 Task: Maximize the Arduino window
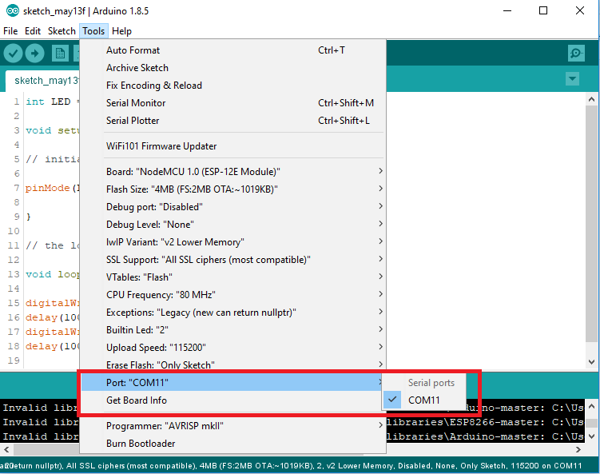click(543, 10)
